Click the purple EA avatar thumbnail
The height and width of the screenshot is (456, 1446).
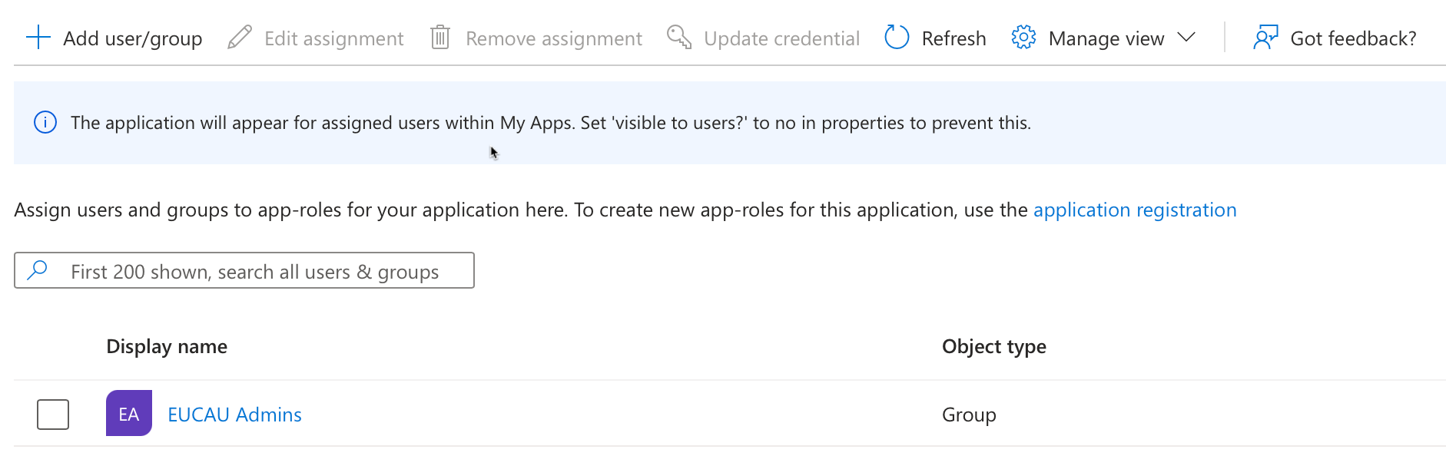tap(129, 414)
